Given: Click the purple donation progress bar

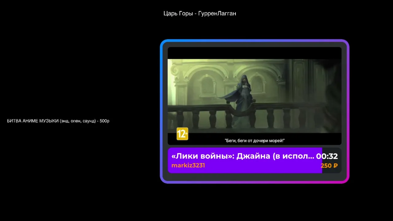Looking at the screenshot, I should [x=245, y=161].
